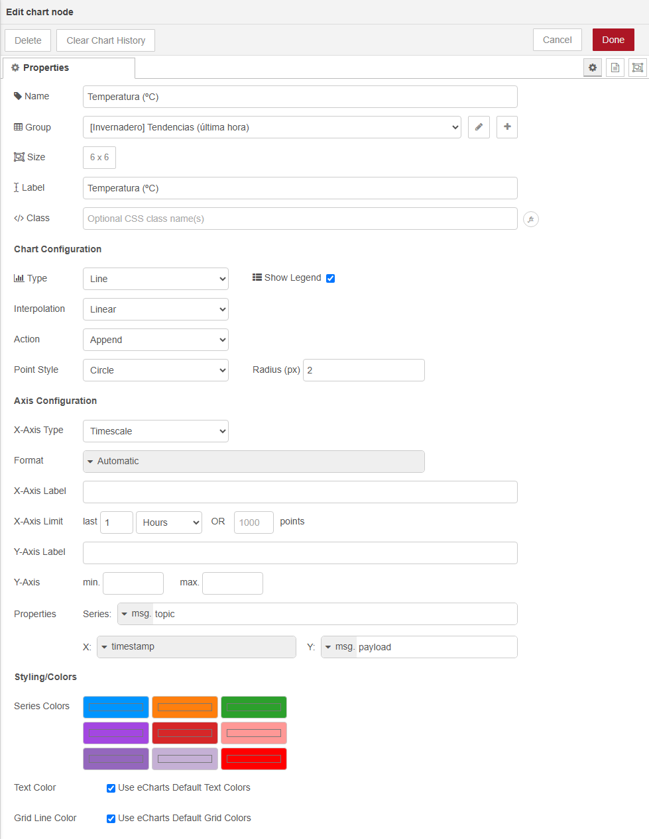649x839 pixels.
Task: Click the Y payload property field
Action: tap(437, 647)
